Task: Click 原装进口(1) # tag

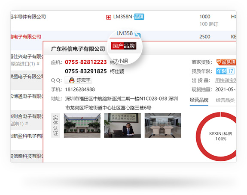Action: tap(25, 64)
